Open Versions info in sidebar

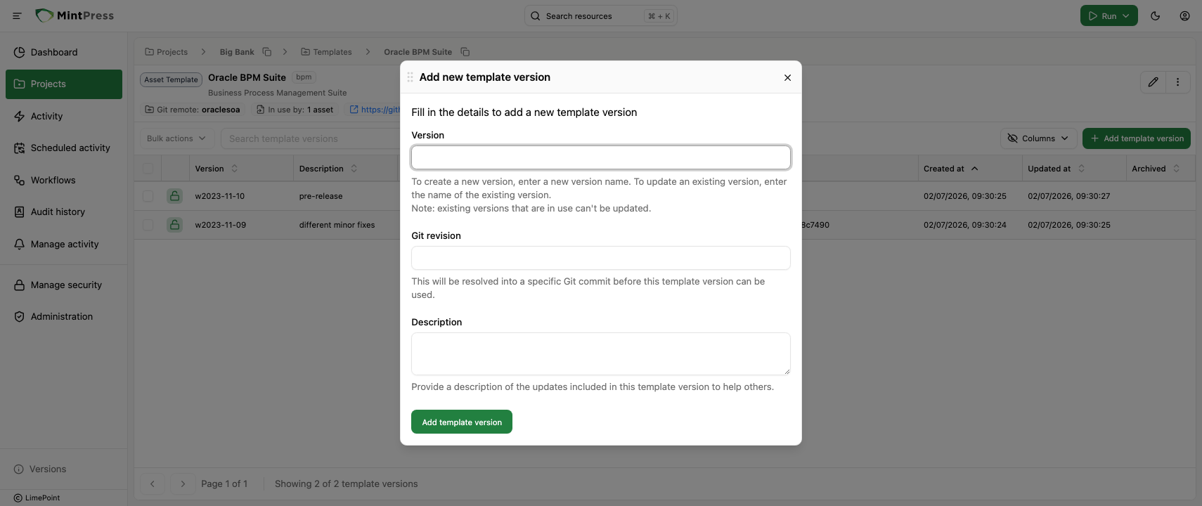[40, 469]
